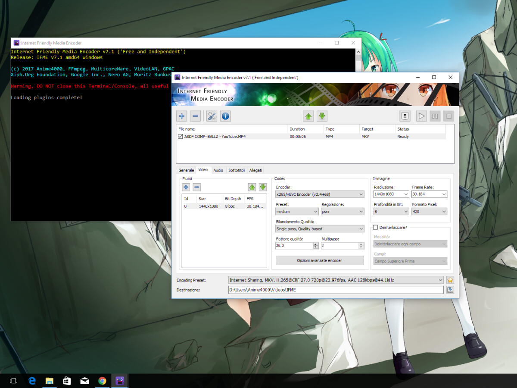Click Opzioni avanzate encoder button

click(x=320, y=260)
